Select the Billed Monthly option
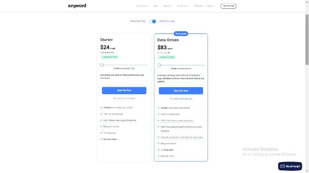Viewport: 309px width, 173px height. 138,21
